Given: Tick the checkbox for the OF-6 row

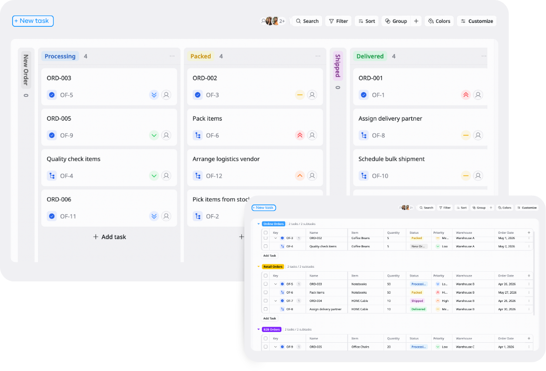Looking at the screenshot, I should pyautogui.click(x=266, y=293).
